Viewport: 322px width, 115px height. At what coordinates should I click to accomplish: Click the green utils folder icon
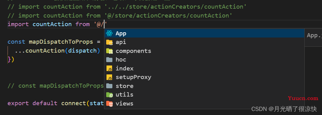[x=110, y=95]
